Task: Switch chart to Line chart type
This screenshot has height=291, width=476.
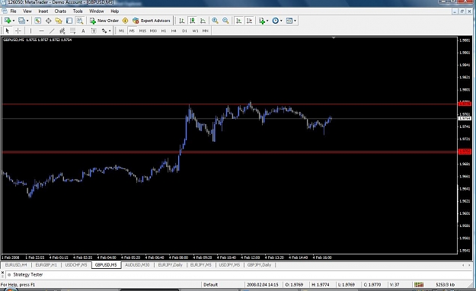Action: 203,21
